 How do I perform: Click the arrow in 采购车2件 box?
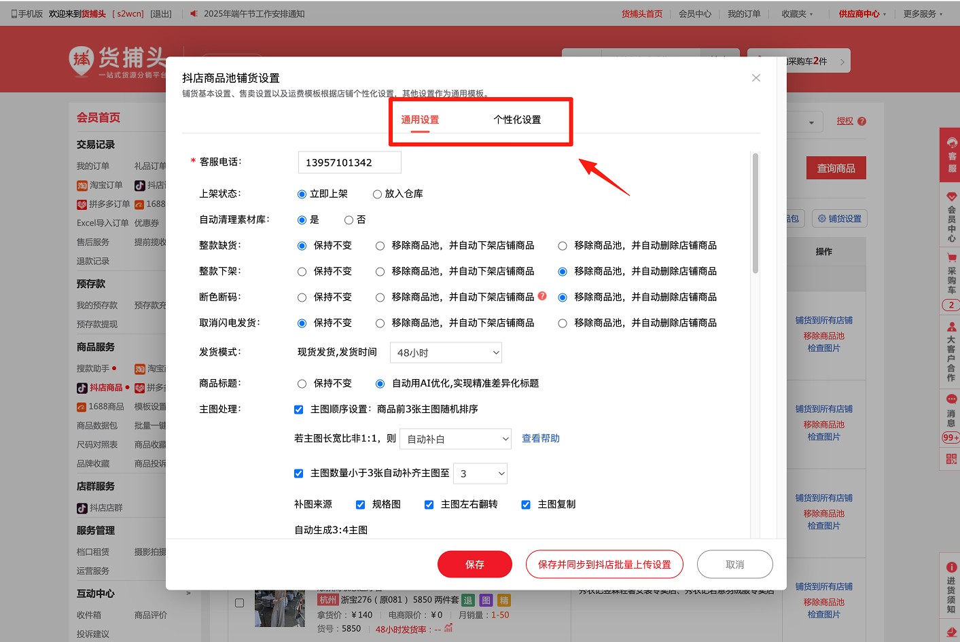pyautogui.click(x=842, y=62)
